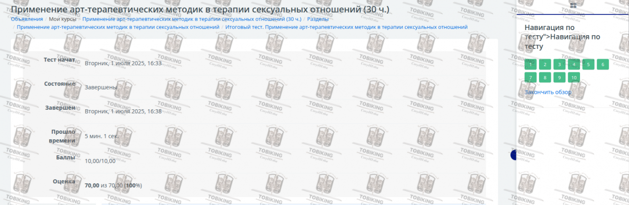Click the finish time ending 16:38

(x=123, y=112)
